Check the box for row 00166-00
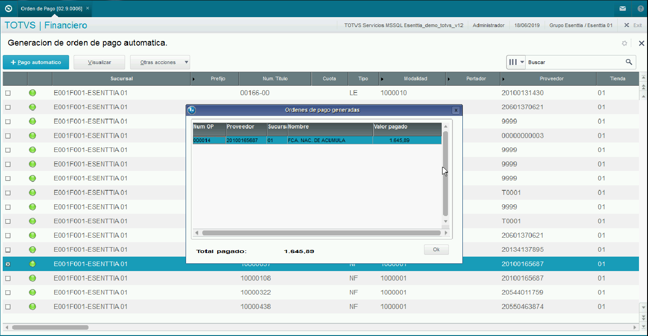Viewport: 648px width, 336px height. tap(8, 93)
